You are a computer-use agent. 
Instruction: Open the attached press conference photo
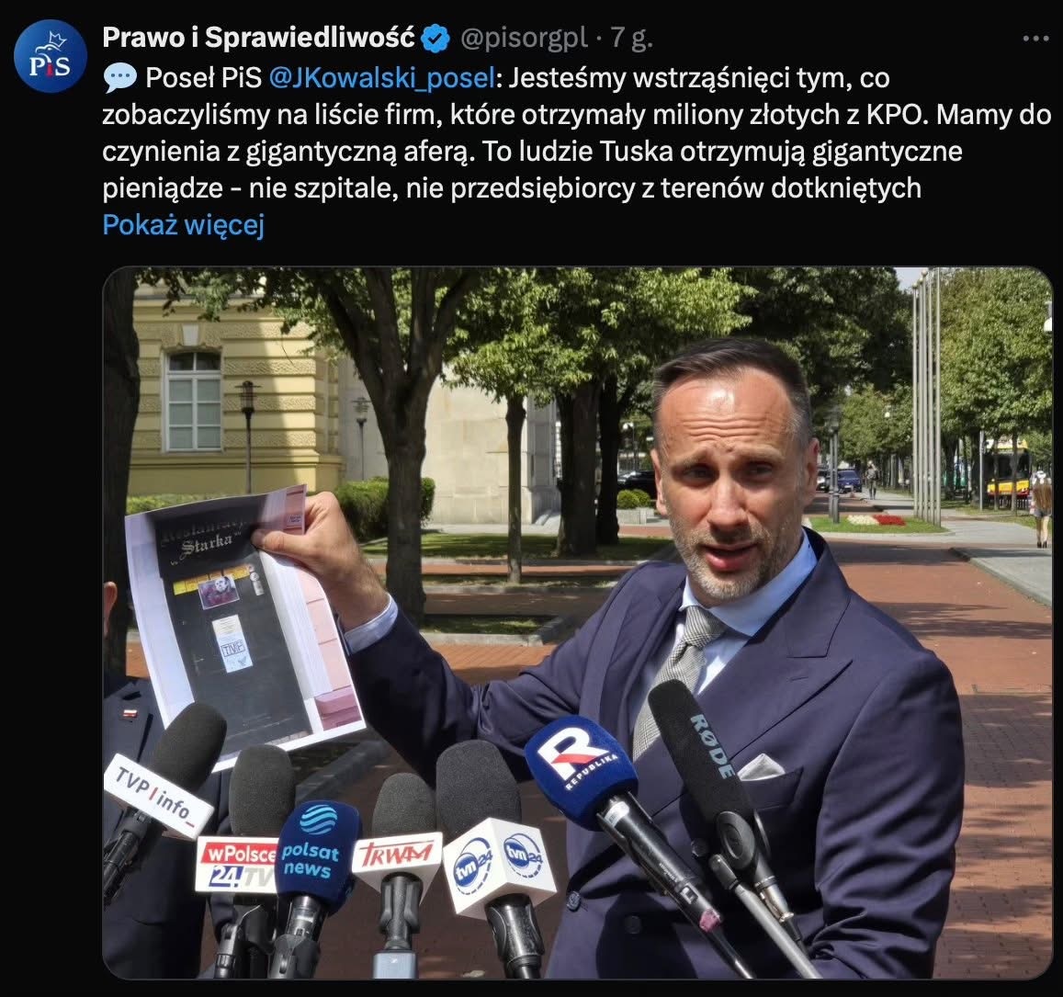coord(577,623)
